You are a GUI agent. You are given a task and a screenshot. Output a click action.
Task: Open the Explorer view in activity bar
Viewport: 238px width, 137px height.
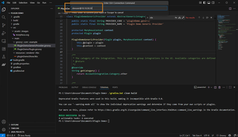[x=4, y=9]
